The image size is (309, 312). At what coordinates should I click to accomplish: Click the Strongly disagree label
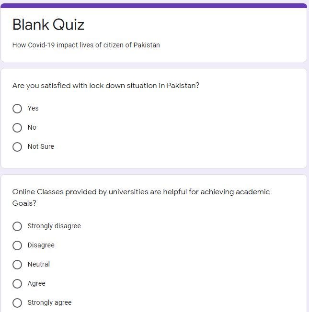(54, 226)
